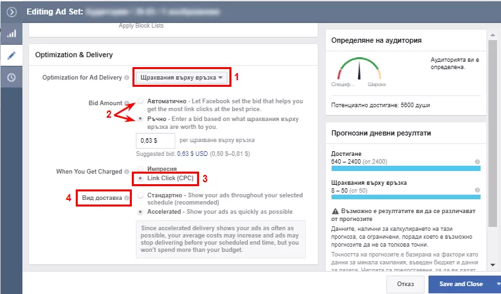Viewport: 501px width, 294px height.
Task: Click the Щраквания върху връзка blue estimate bar
Action: 406,197
